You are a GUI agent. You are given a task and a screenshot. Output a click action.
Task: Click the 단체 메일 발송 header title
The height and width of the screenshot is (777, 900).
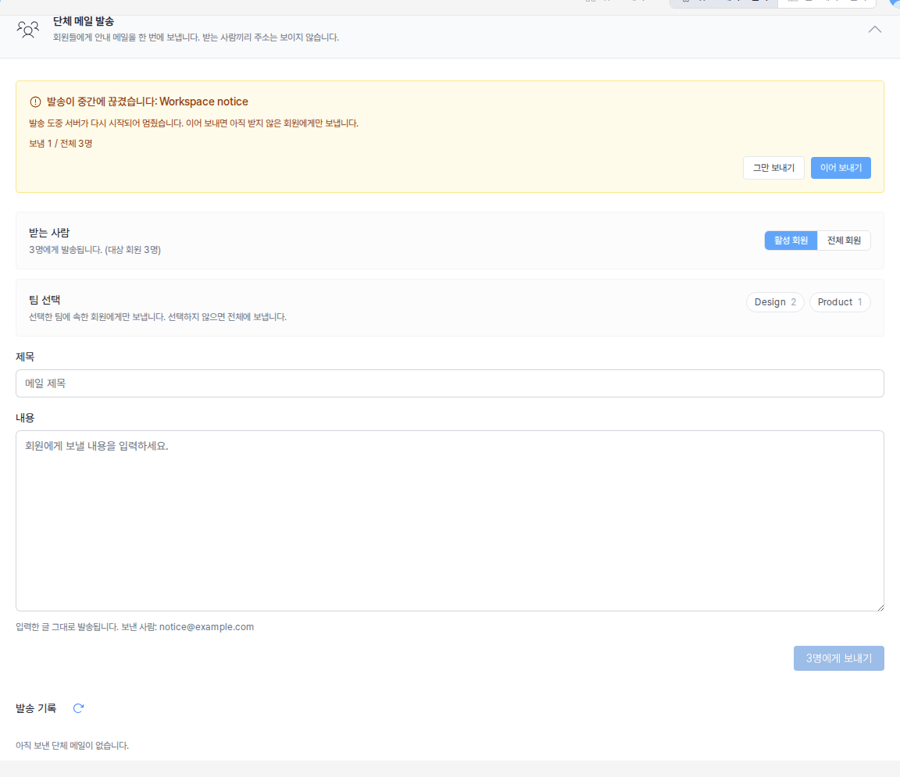(x=84, y=21)
